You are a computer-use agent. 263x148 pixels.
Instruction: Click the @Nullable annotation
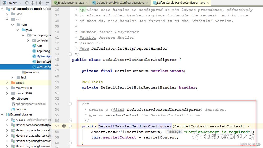click(92, 82)
